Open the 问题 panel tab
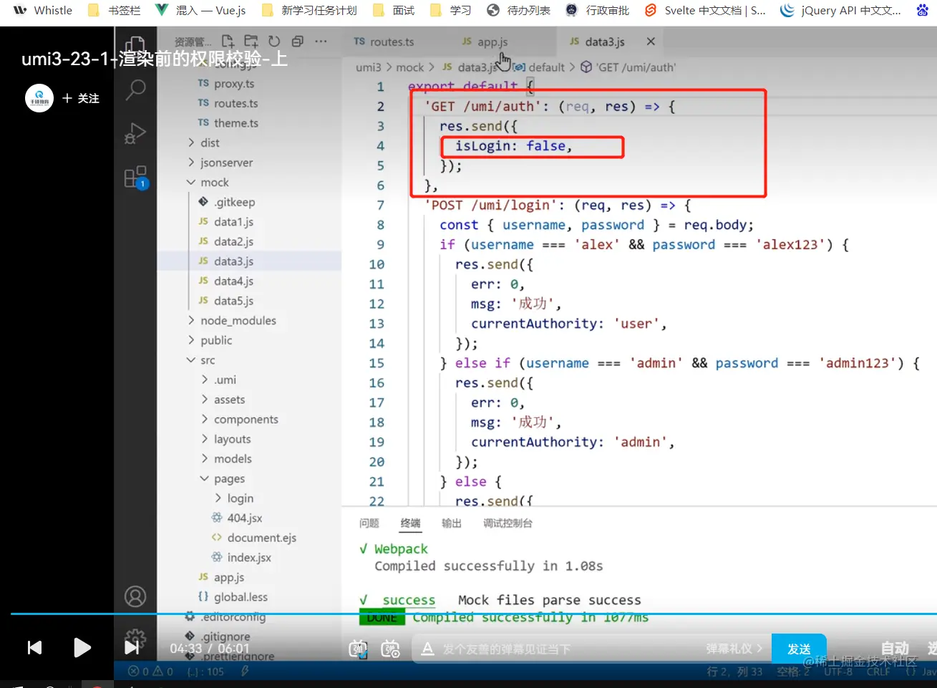This screenshot has height=688, width=937. (x=369, y=523)
